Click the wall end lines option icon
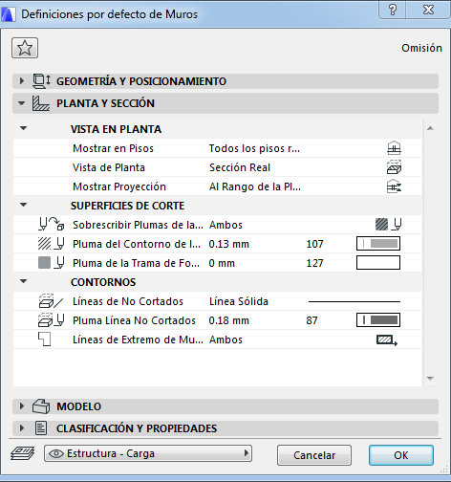The image size is (451, 482). point(387,340)
